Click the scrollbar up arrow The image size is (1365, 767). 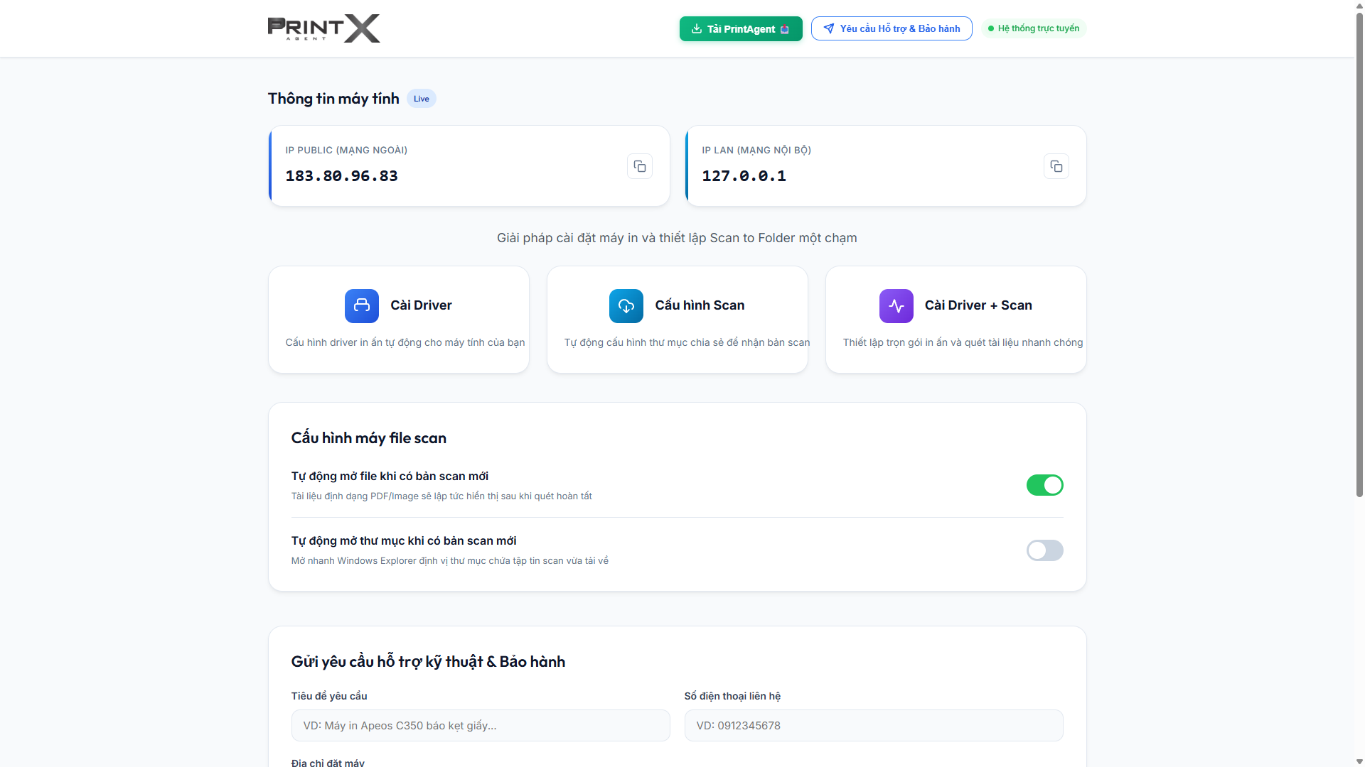pyautogui.click(x=1359, y=5)
